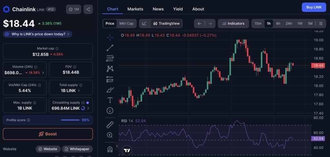Show the Market cap info tooltip icon

57,49
